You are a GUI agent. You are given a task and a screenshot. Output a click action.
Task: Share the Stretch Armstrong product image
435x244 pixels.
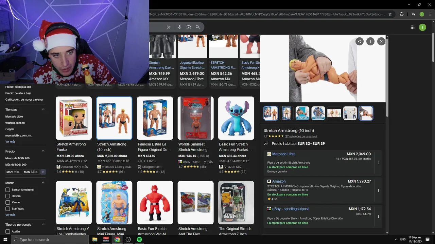point(359,41)
